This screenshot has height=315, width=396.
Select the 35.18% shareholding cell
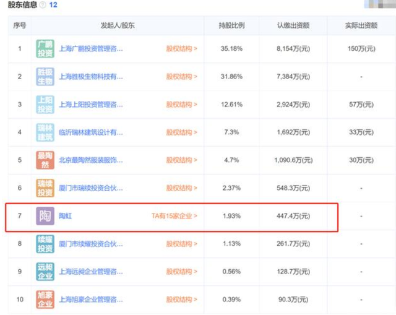click(231, 48)
